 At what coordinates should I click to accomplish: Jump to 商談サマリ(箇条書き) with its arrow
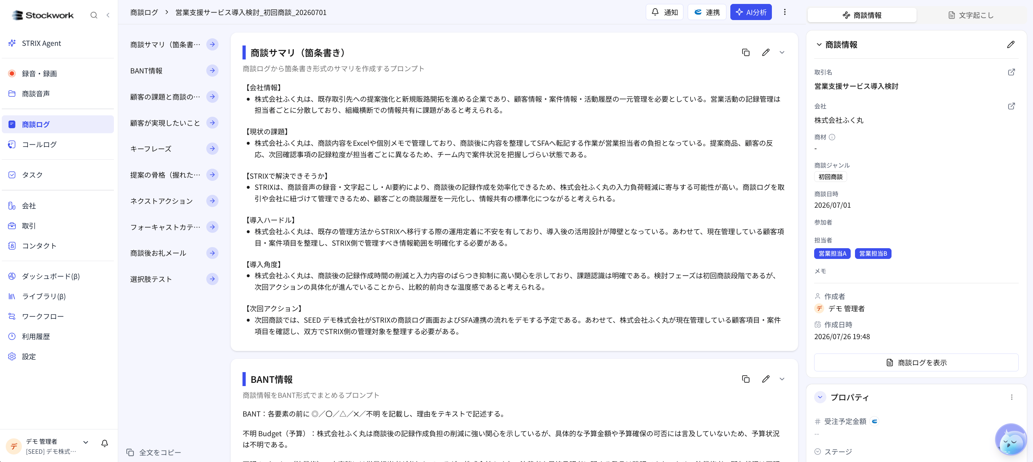212,44
